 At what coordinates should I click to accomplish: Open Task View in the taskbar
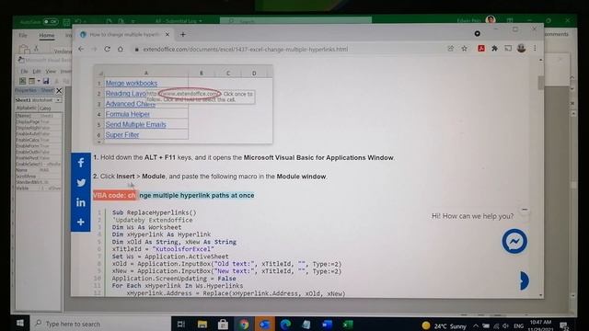tap(181, 324)
